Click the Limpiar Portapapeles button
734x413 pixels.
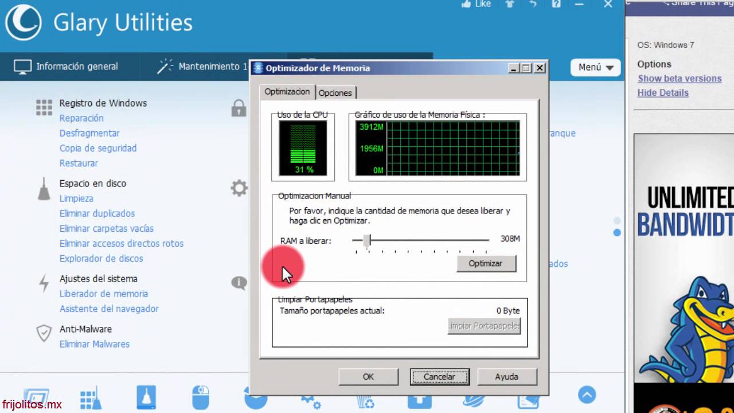point(484,326)
